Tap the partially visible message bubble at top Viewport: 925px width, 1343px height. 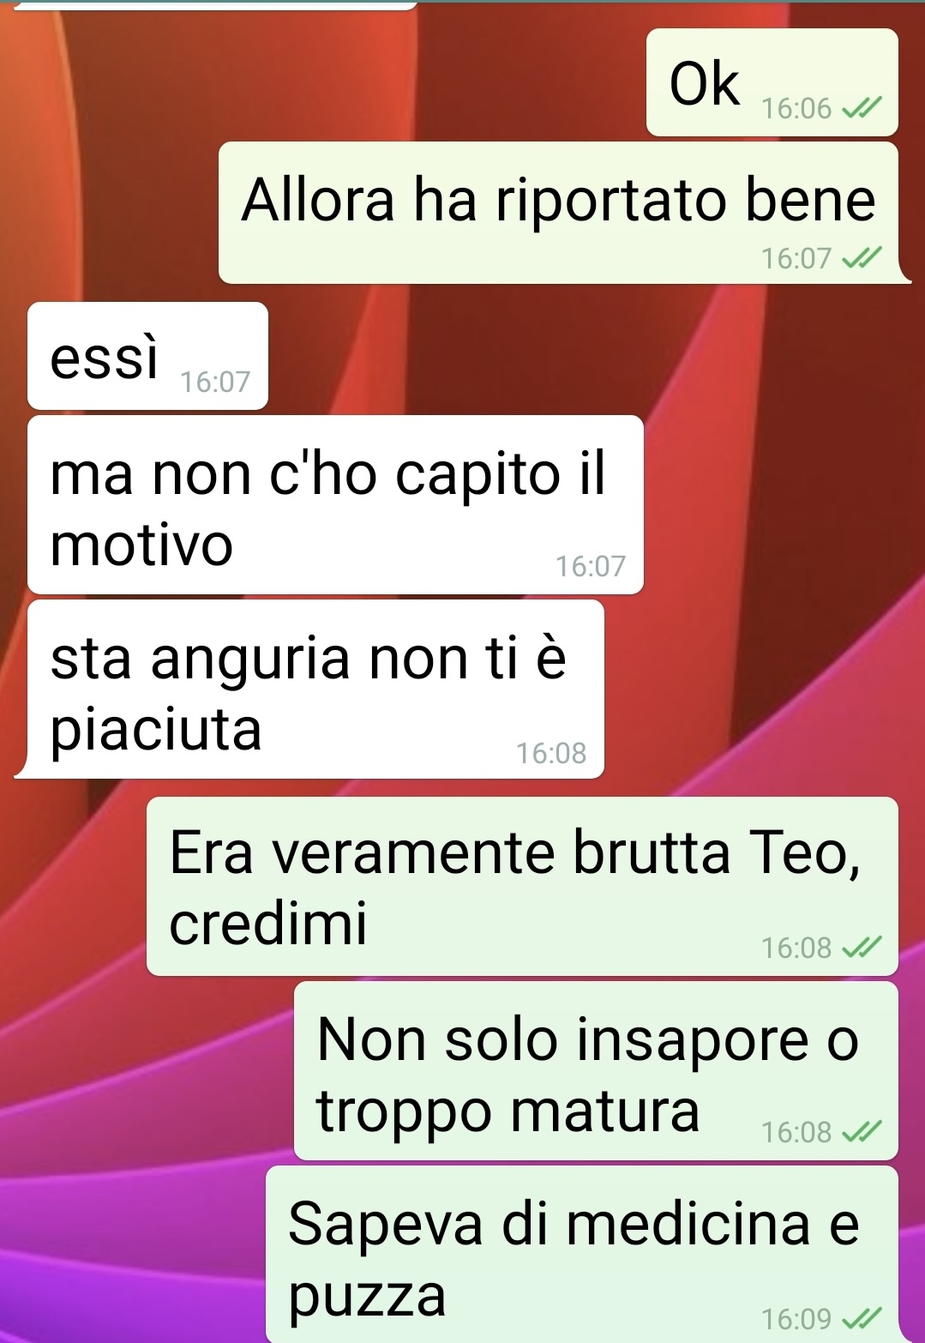click(214, 4)
